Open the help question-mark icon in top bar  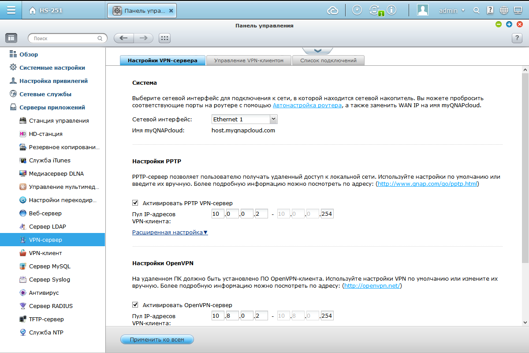490,10
